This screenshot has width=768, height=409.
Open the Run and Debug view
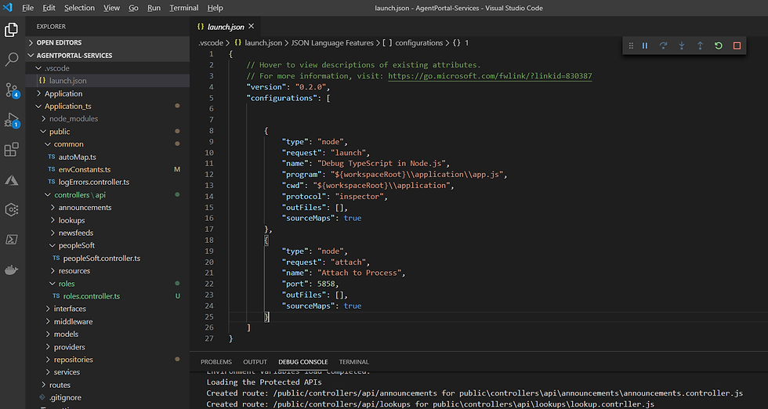coord(11,120)
